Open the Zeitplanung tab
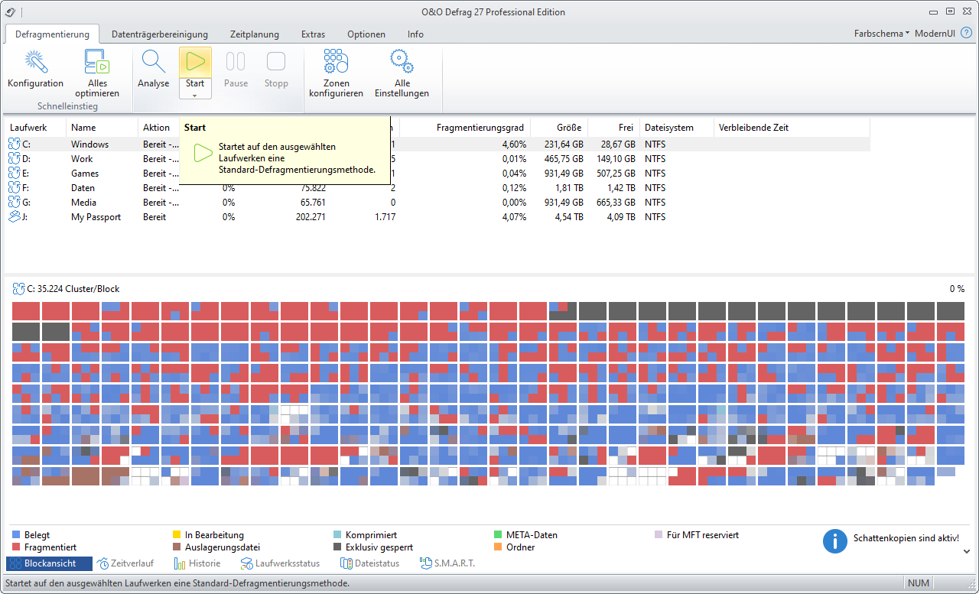The height and width of the screenshot is (594, 979). (x=255, y=34)
